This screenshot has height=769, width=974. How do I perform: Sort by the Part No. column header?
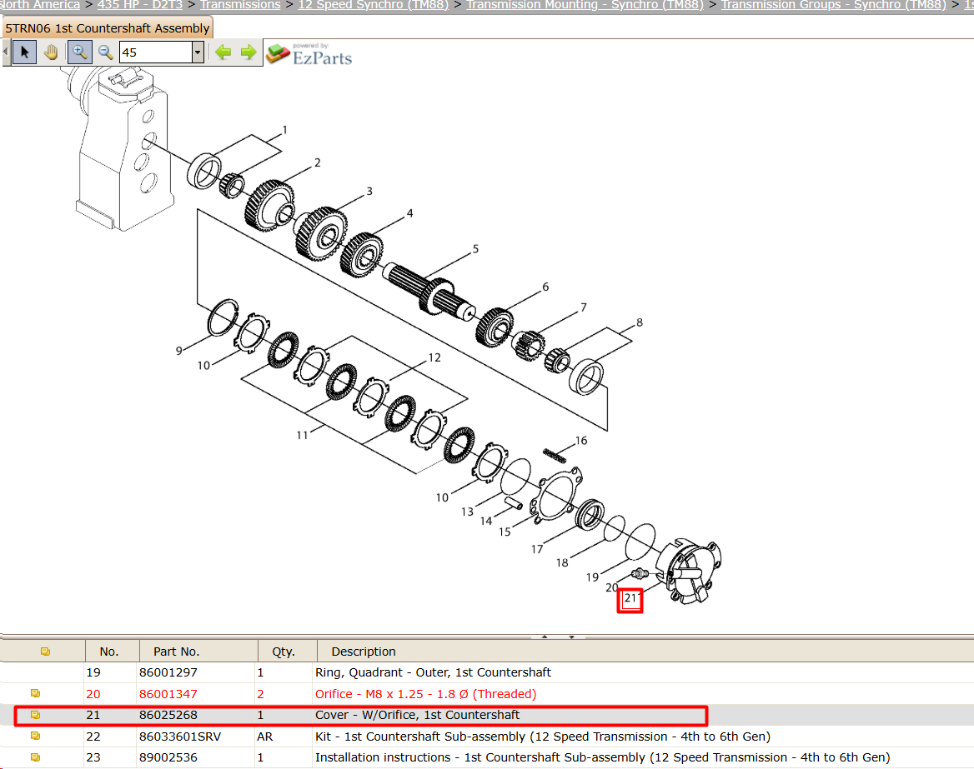[198, 651]
